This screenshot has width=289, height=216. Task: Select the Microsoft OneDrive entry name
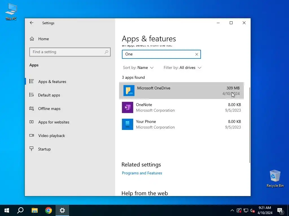(154, 88)
